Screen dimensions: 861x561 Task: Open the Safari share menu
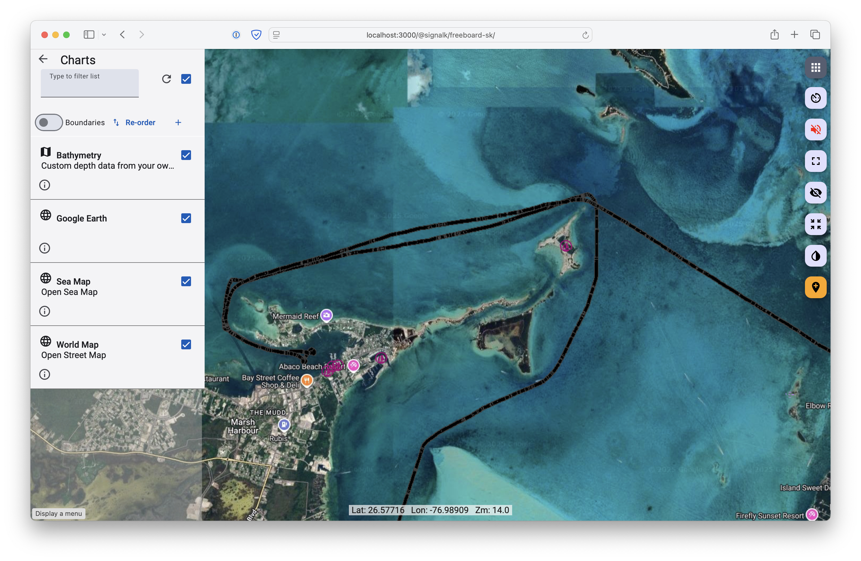click(x=774, y=35)
